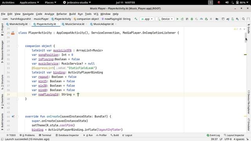Toggle the Build Variants side panel

point(2,122)
